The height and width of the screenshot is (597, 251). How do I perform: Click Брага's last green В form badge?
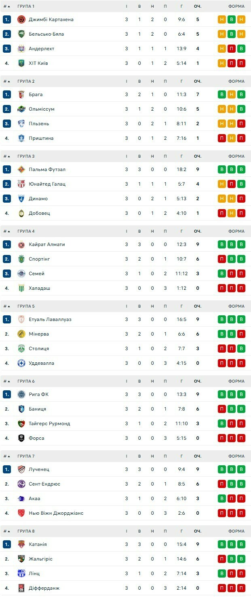tap(241, 94)
